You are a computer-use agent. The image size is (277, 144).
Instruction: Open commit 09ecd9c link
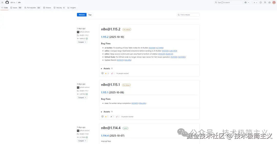tap(142, 103)
